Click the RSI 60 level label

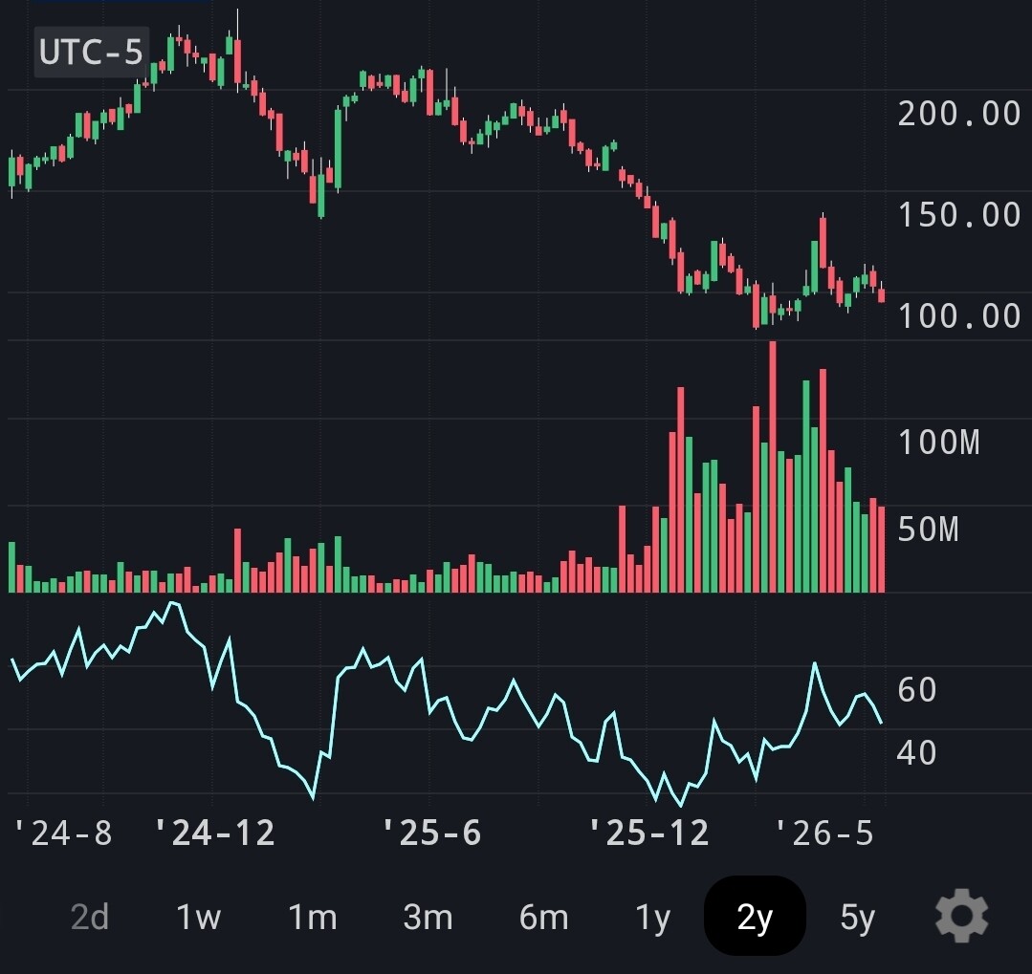[917, 690]
